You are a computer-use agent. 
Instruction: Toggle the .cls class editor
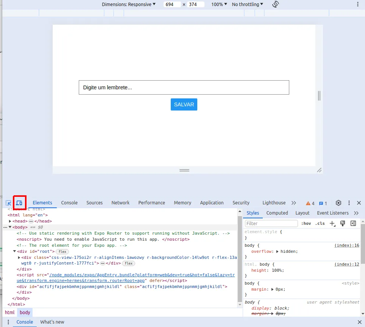tap(320, 223)
